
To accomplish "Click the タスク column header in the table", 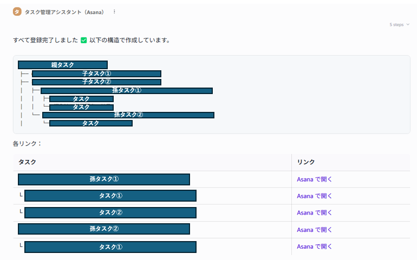I will click(x=27, y=162).
